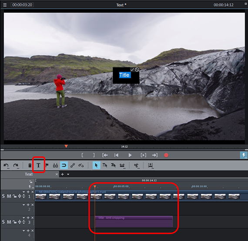Go to beginning of the movie
Viewport: 248px width, 241px height.
(x=116, y=155)
